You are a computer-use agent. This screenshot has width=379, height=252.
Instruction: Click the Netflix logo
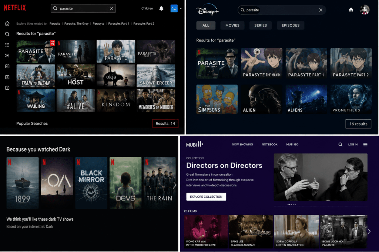[x=15, y=8]
